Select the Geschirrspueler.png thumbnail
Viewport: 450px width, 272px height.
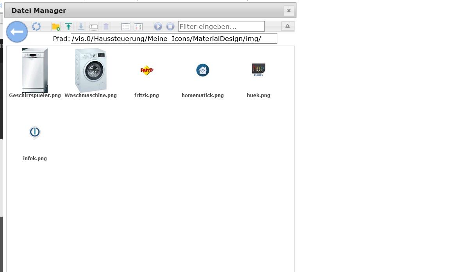35,70
